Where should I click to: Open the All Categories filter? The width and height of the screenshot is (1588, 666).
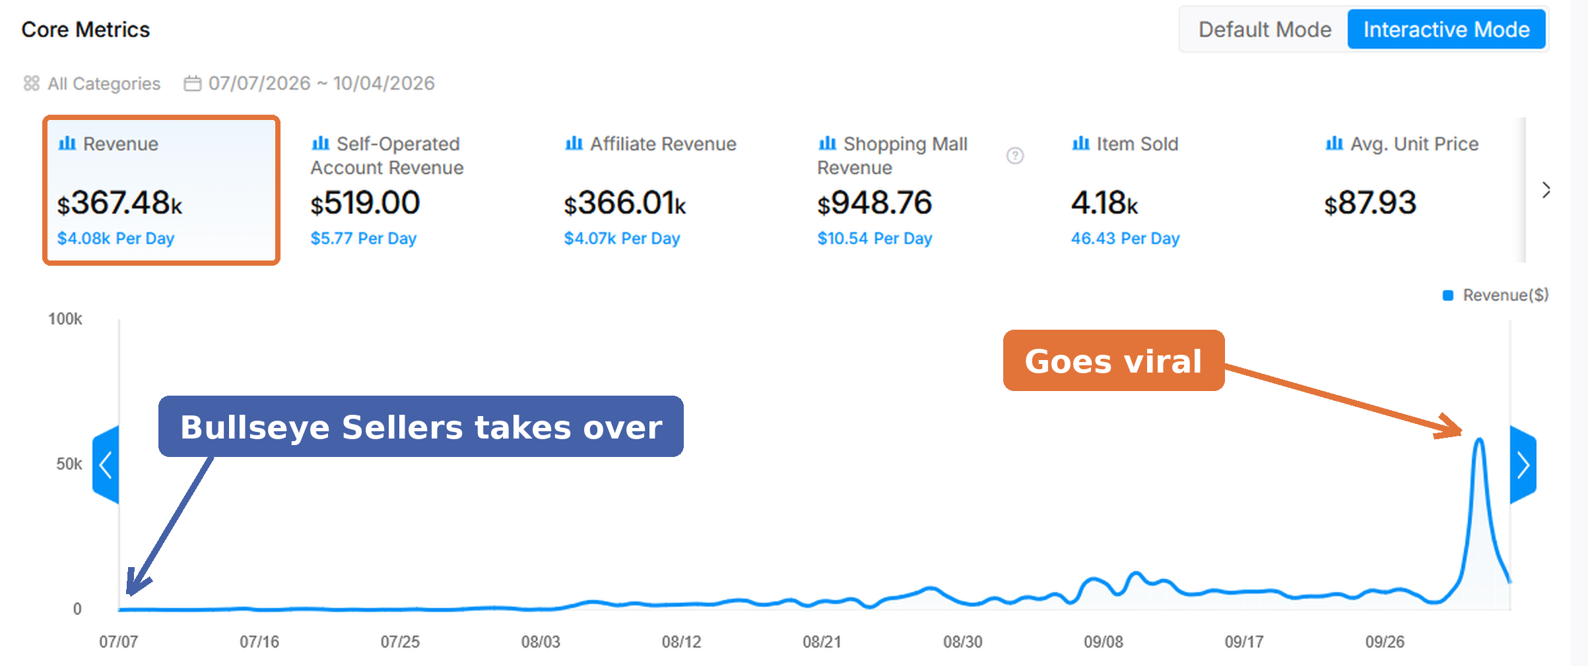(x=92, y=84)
